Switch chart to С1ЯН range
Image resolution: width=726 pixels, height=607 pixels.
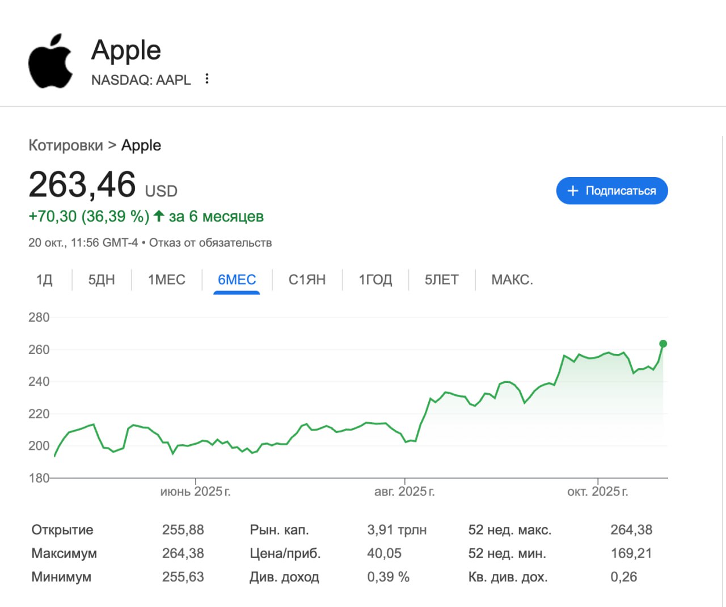[307, 280]
